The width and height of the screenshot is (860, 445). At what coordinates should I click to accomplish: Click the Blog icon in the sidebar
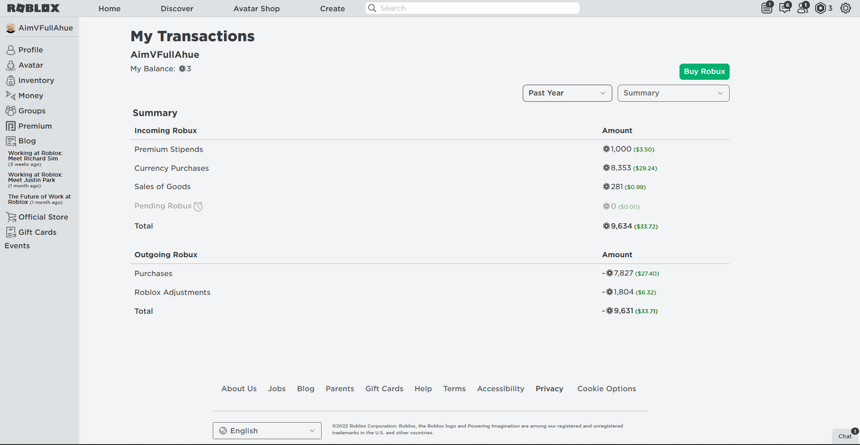point(11,141)
